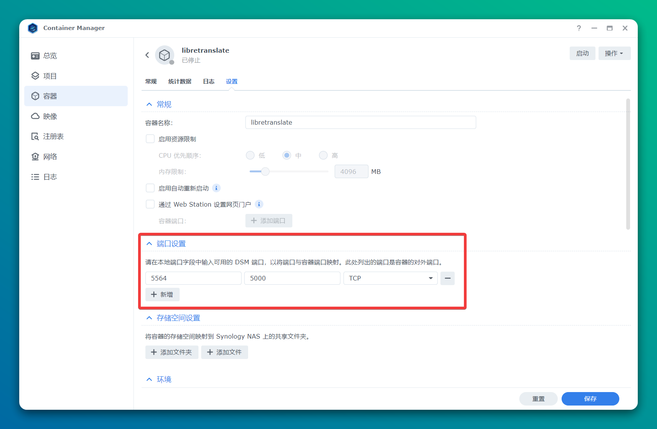This screenshot has width=657, height=429.
Task: Open the 注册表 registry icon
Action: (x=35, y=137)
